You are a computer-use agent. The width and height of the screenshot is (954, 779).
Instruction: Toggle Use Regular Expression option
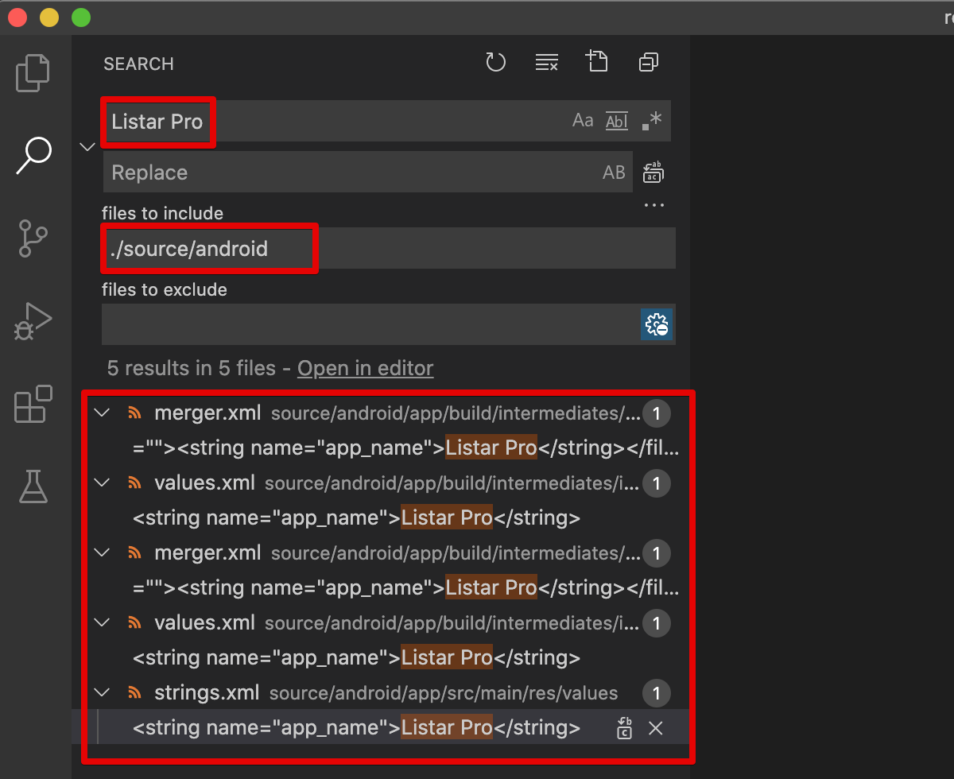tap(651, 121)
